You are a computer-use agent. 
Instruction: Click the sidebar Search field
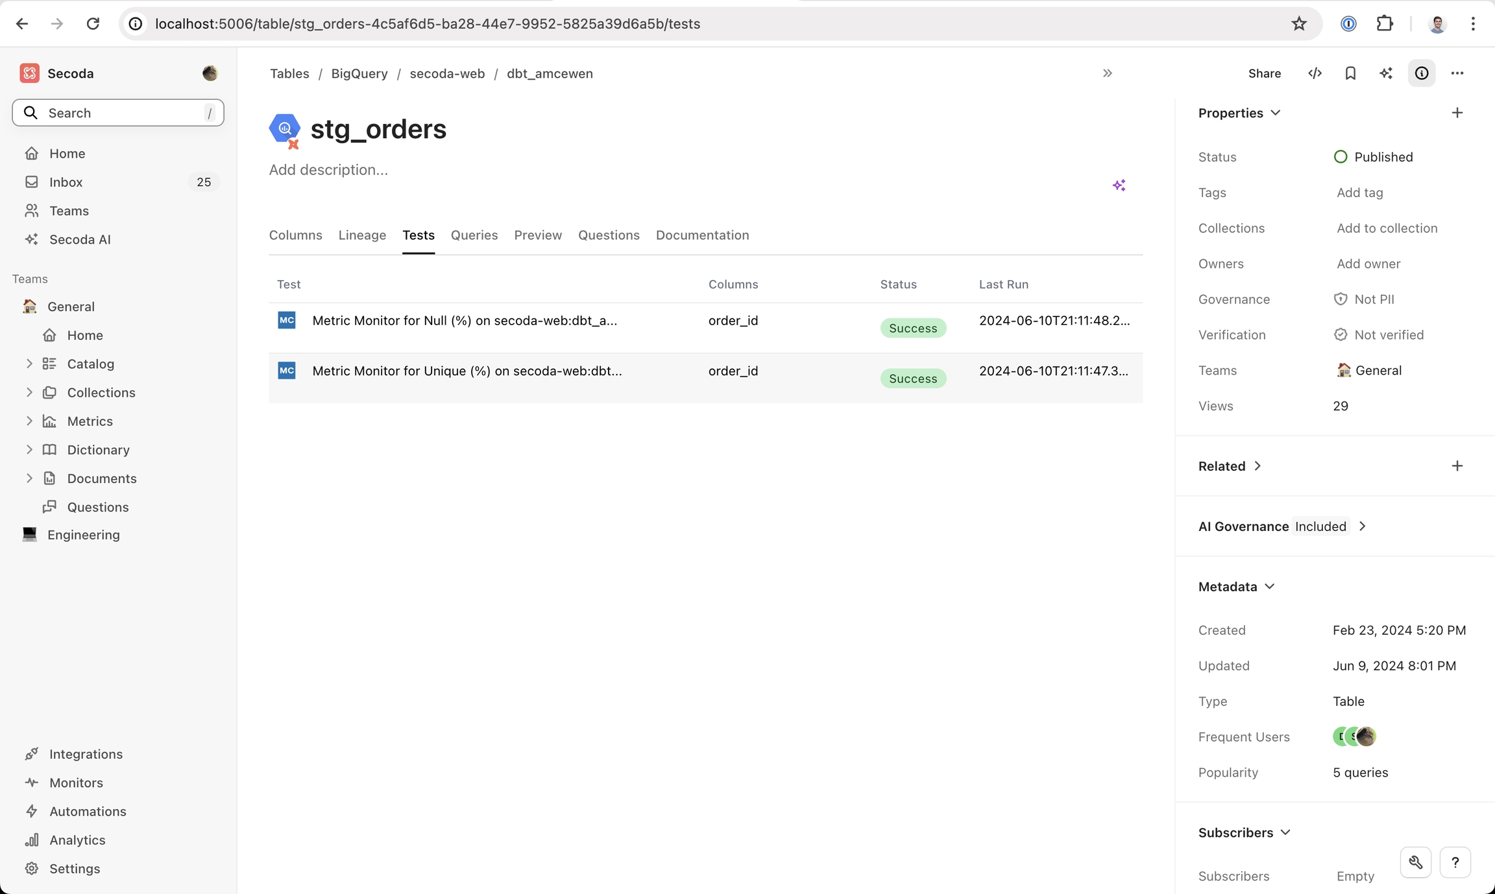(x=118, y=113)
